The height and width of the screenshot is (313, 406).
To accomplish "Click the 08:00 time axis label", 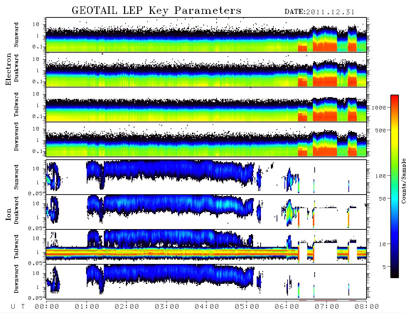I will point(367,307).
